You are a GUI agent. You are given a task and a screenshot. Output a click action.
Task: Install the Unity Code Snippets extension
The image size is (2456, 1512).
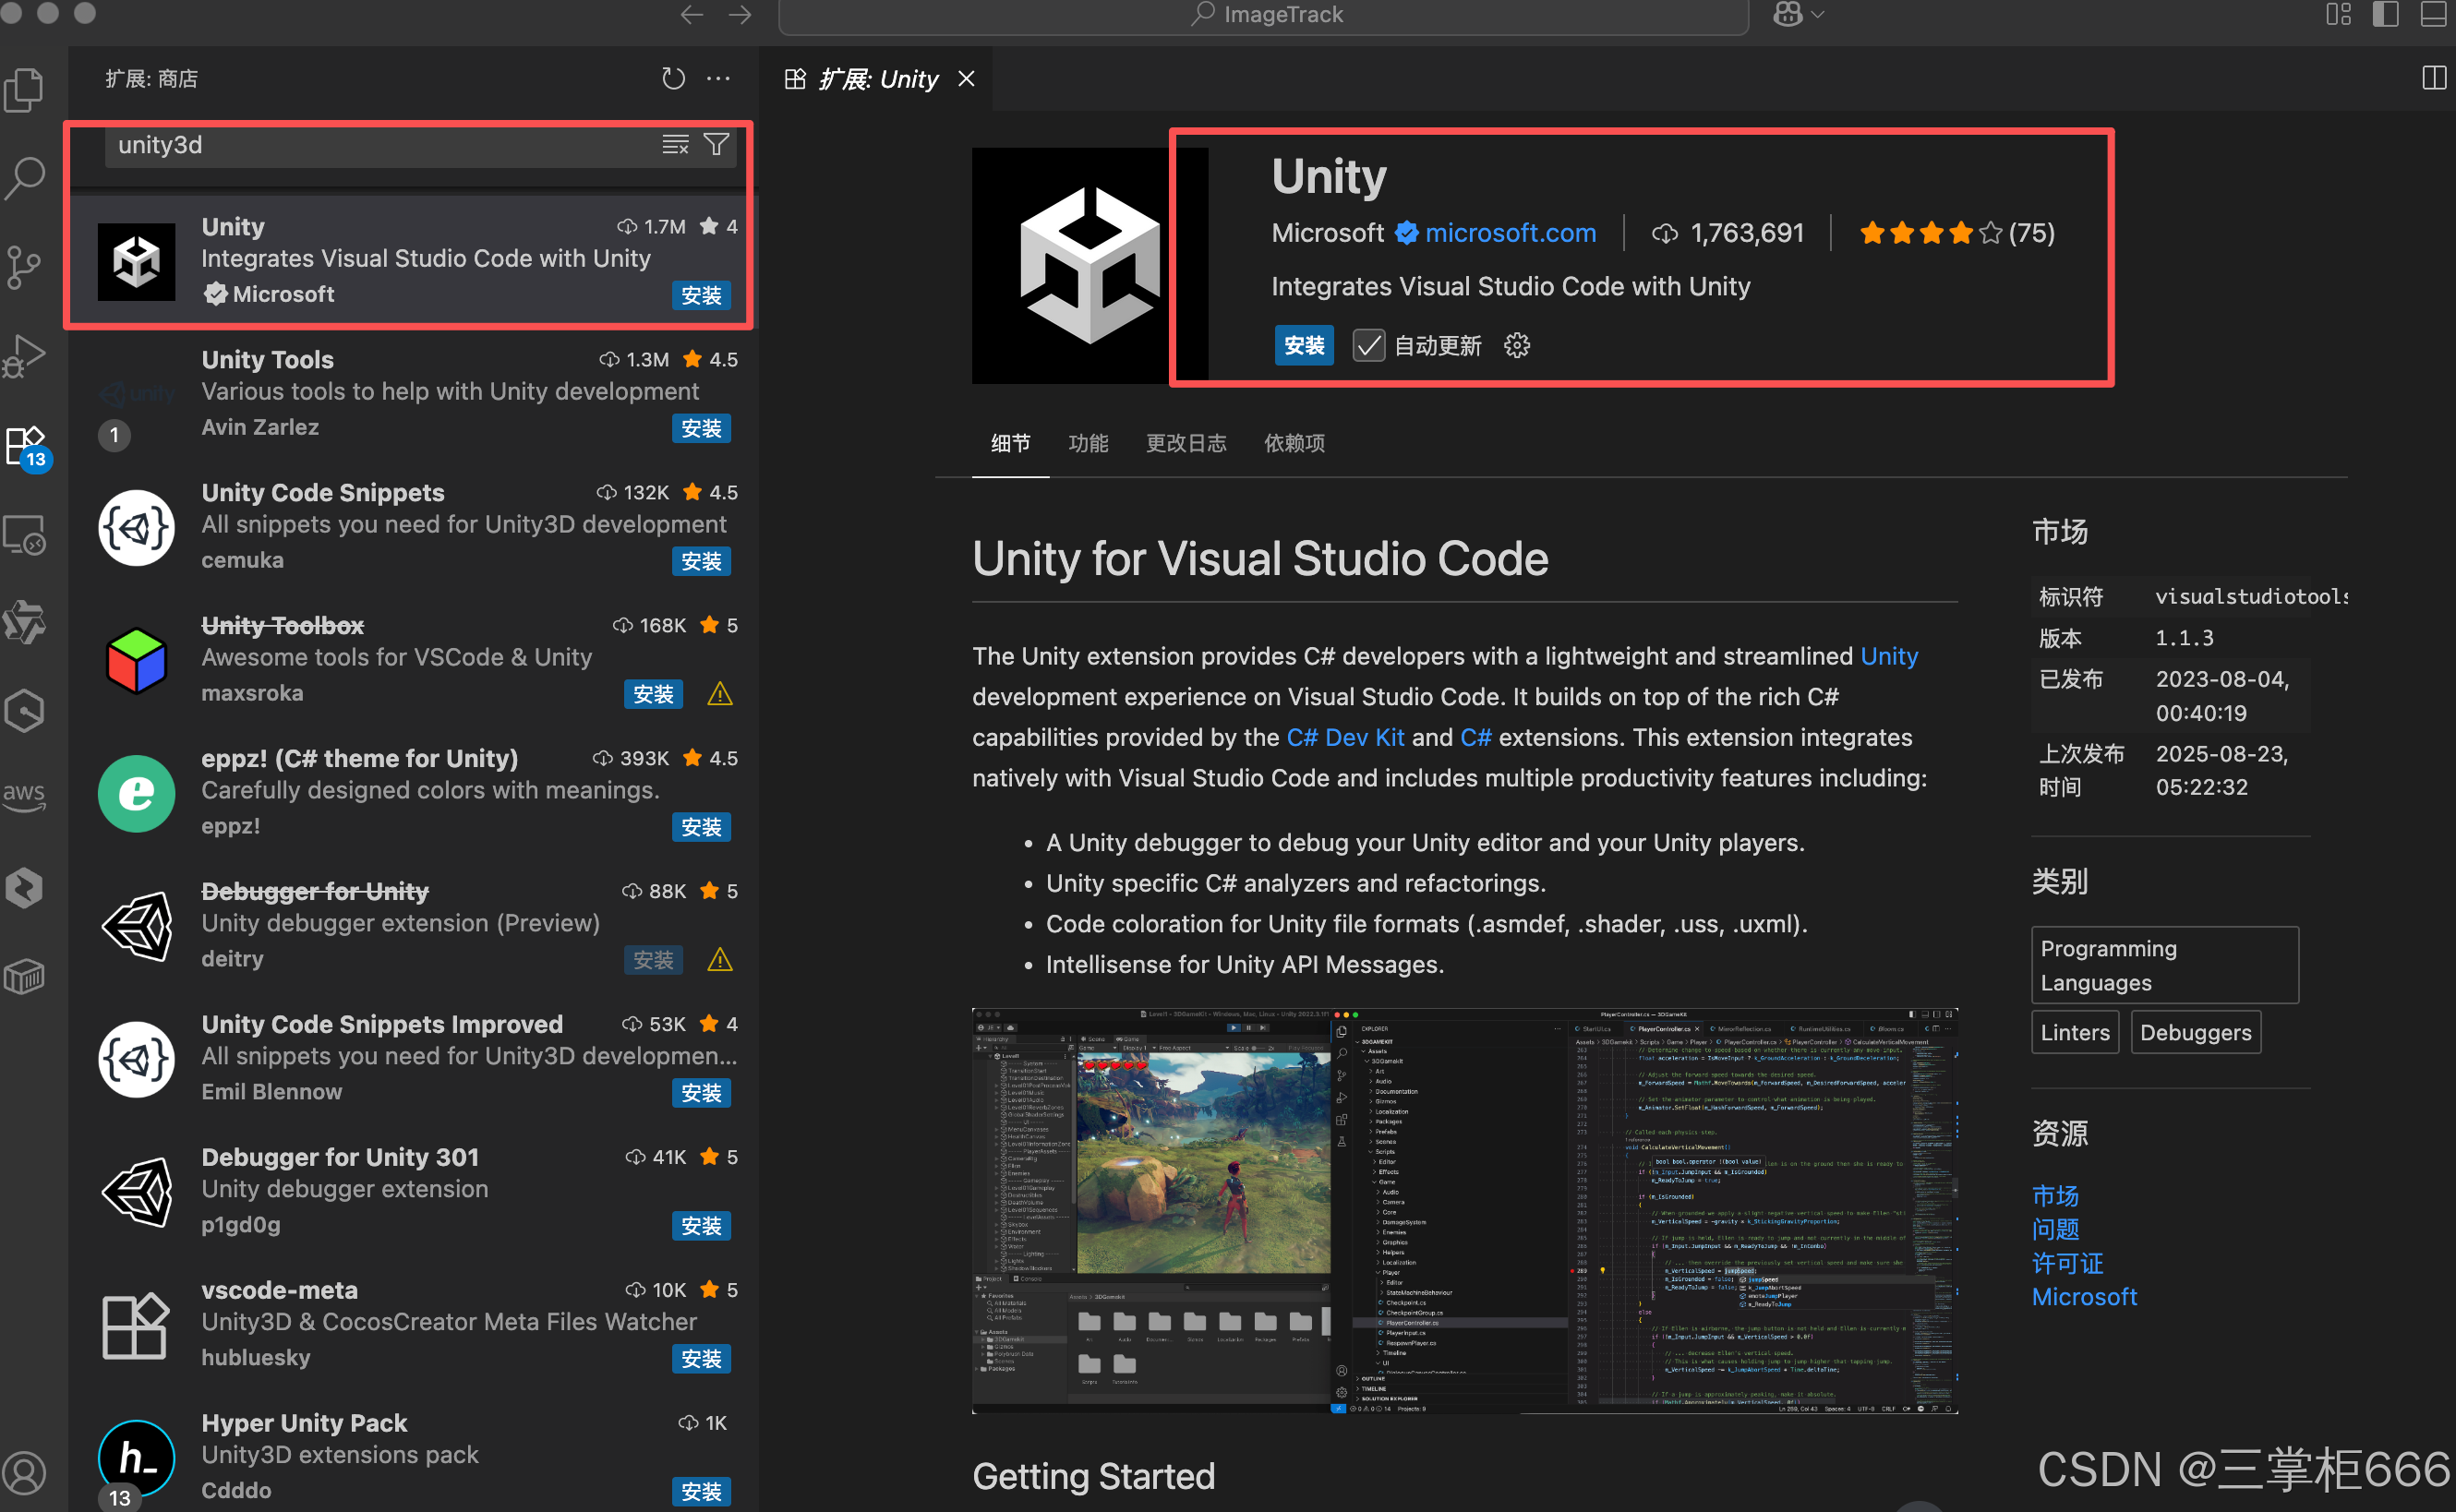click(701, 562)
